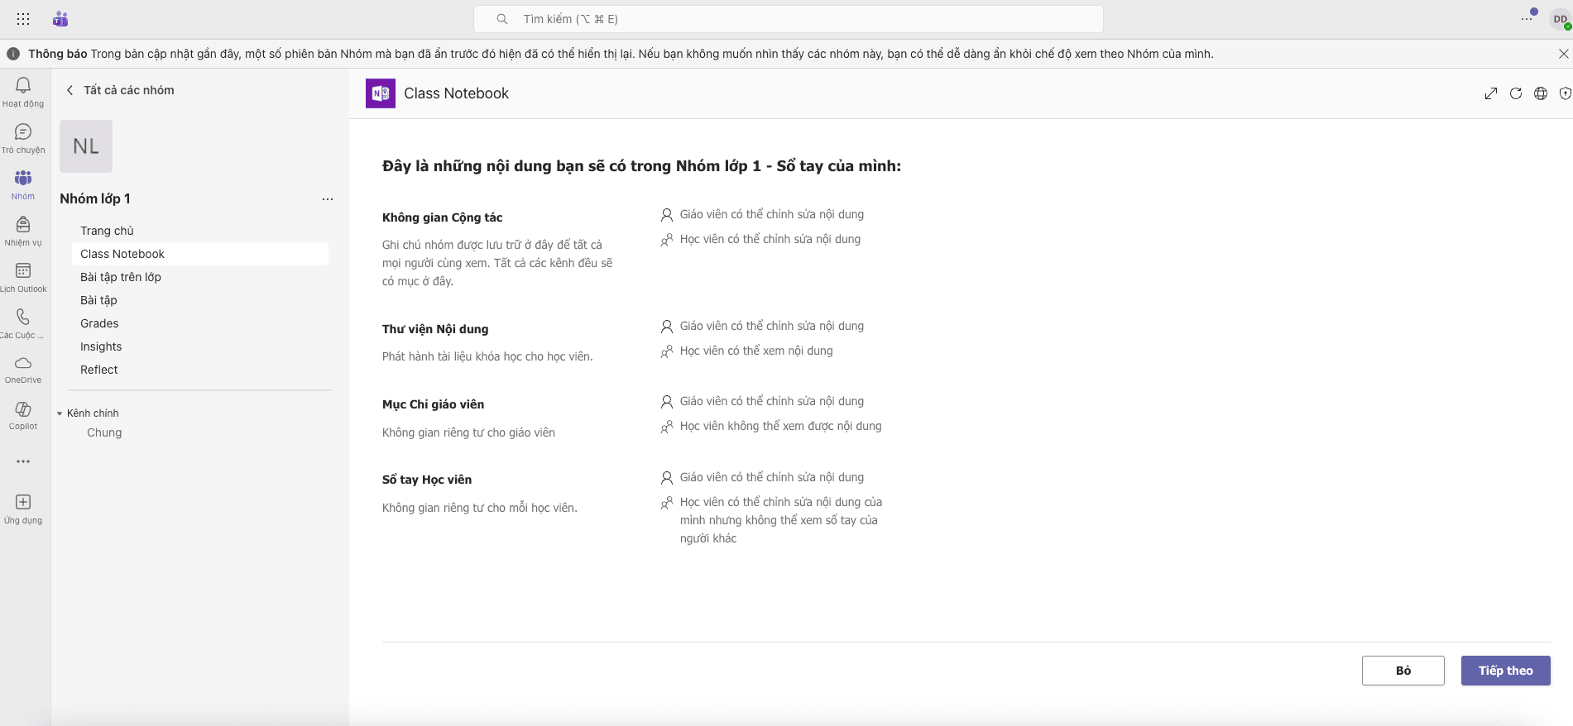Screen dimensions: 1573x726
Task: Select Bài tập trên lớp tab
Action: point(121,277)
